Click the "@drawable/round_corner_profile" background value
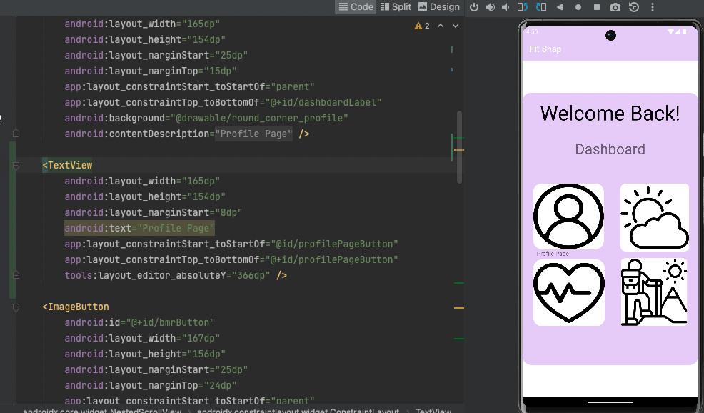704x413 pixels. click(259, 118)
